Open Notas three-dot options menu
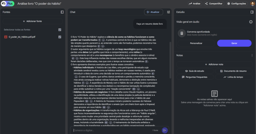 (x=252, y=55)
